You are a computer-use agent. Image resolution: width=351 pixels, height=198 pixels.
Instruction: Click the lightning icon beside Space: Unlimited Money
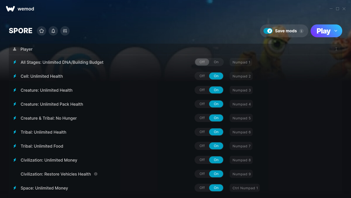(15, 188)
